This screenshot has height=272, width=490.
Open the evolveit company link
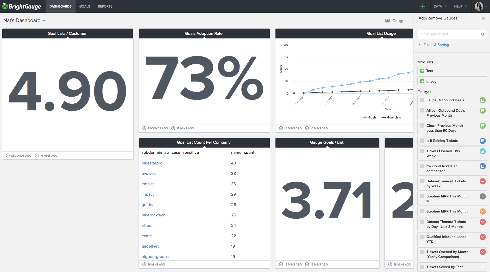(149, 174)
